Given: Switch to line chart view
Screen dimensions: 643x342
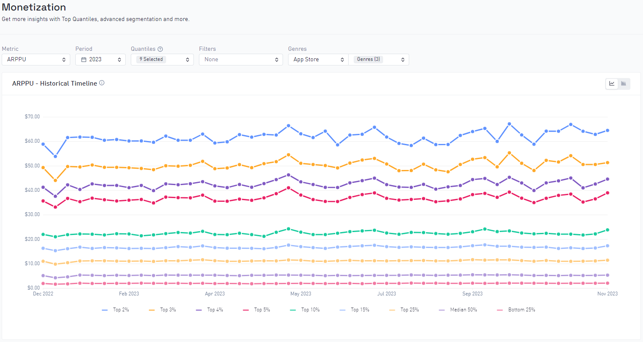Looking at the screenshot, I should [x=612, y=84].
